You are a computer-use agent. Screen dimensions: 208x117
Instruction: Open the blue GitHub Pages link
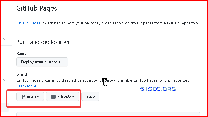pyautogui.click(x=28, y=23)
